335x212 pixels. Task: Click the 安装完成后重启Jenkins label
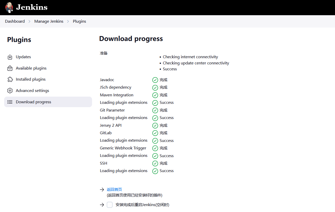coord(142,205)
